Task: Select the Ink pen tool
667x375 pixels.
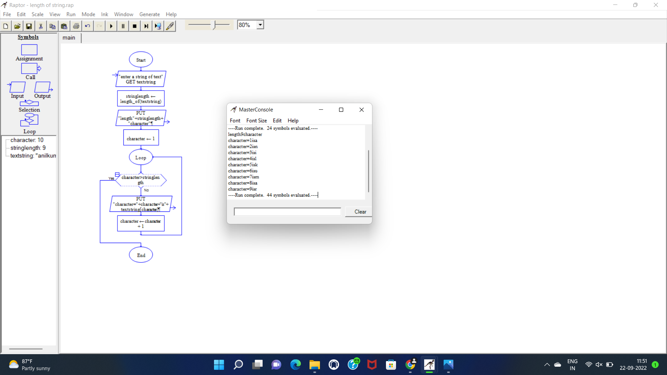Action: point(170,26)
